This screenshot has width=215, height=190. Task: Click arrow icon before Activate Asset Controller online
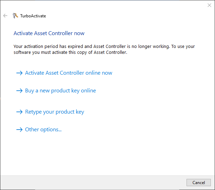[x=19, y=73]
